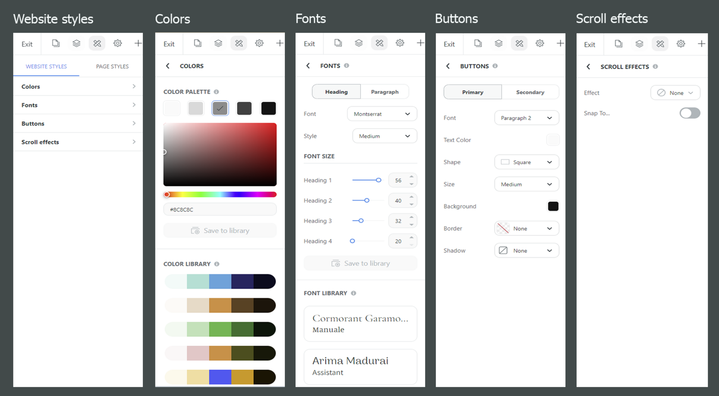Go back using arrow beside COLORS title

[x=168, y=66]
